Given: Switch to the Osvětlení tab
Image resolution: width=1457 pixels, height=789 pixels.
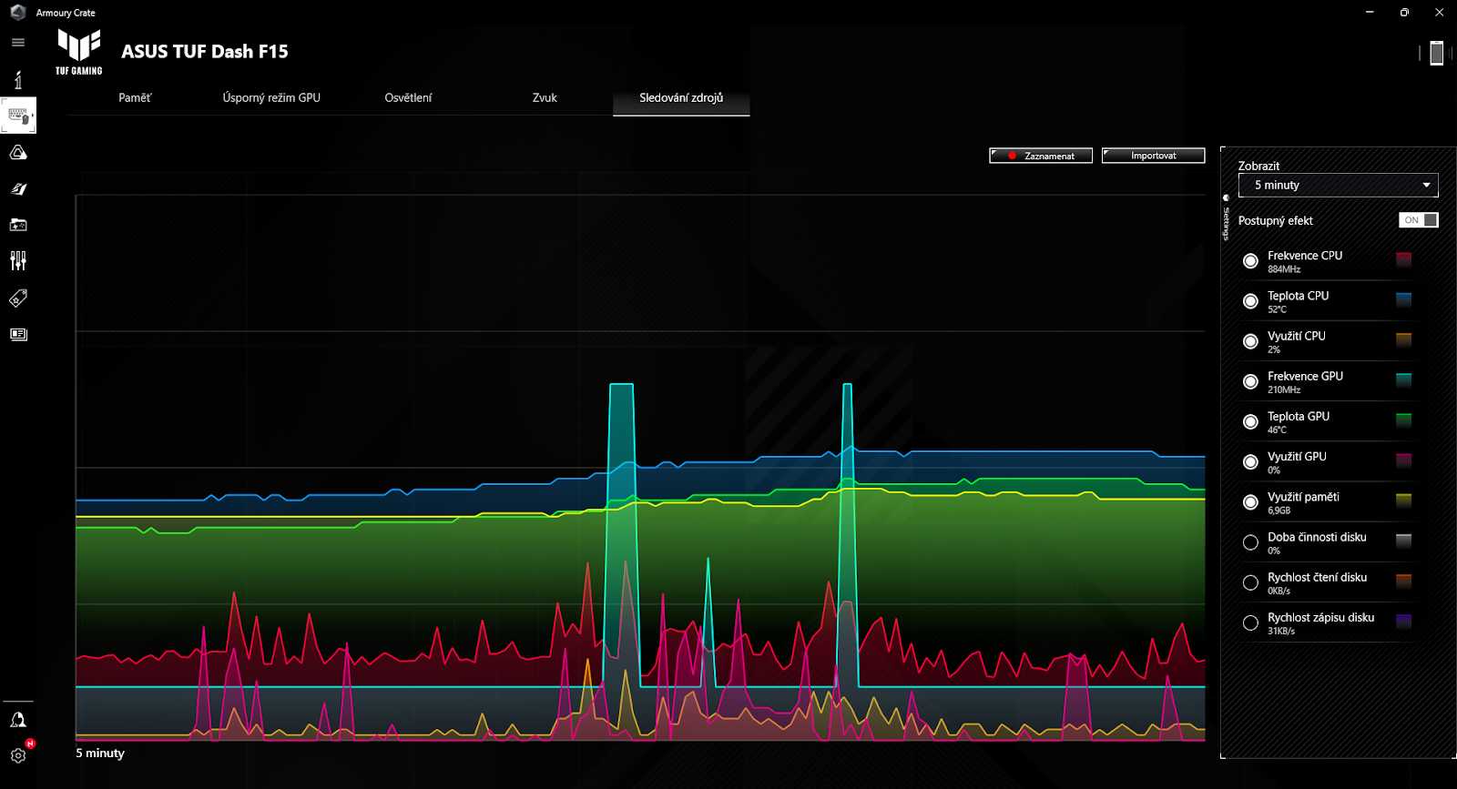Looking at the screenshot, I should tap(408, 97).
